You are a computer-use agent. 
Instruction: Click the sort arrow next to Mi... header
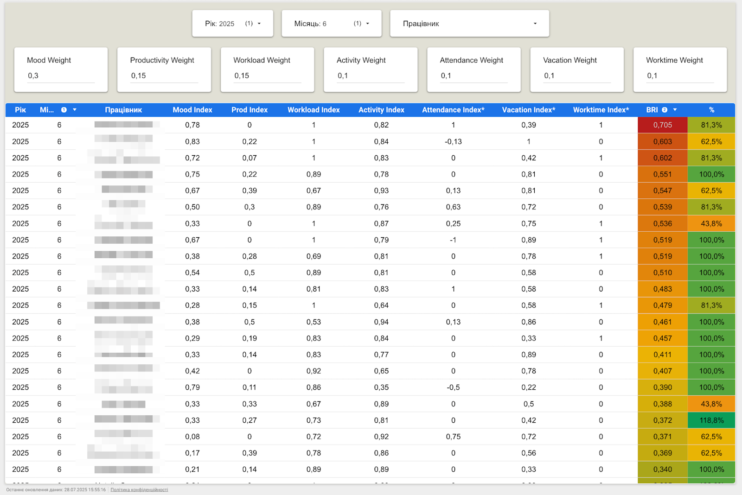point(75,110)
